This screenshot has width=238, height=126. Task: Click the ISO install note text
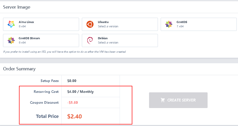click(x=65, y=52)
